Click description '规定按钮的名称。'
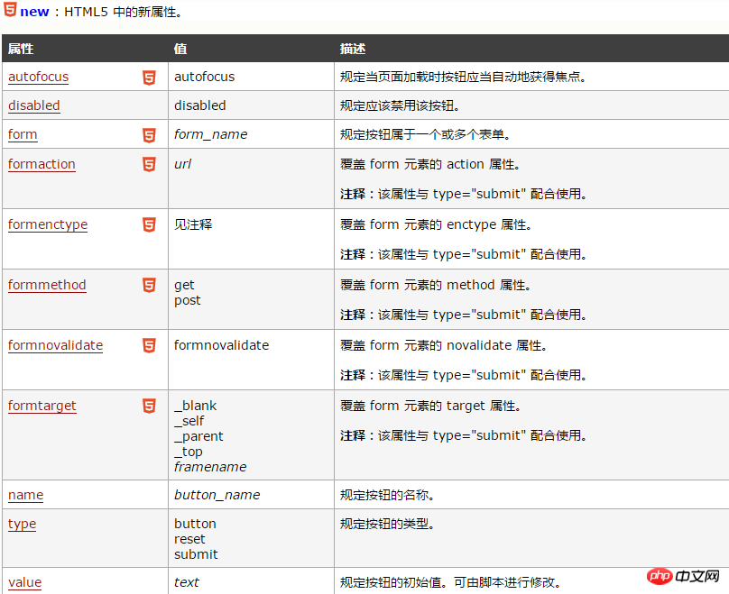The height and width of the screenshot is (594, 729). click(388, 495)
